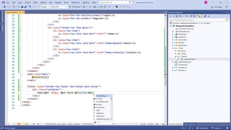Choose Ticks from the IntelliSense list
The width and height of the screenshot is (231, 130).
(100, 99)
